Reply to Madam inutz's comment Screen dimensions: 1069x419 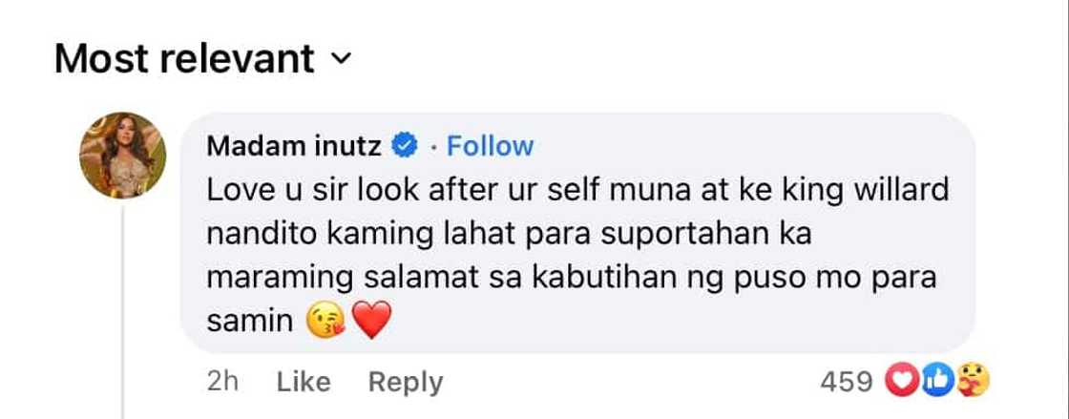pyautogui.click(x=406, y=383)
